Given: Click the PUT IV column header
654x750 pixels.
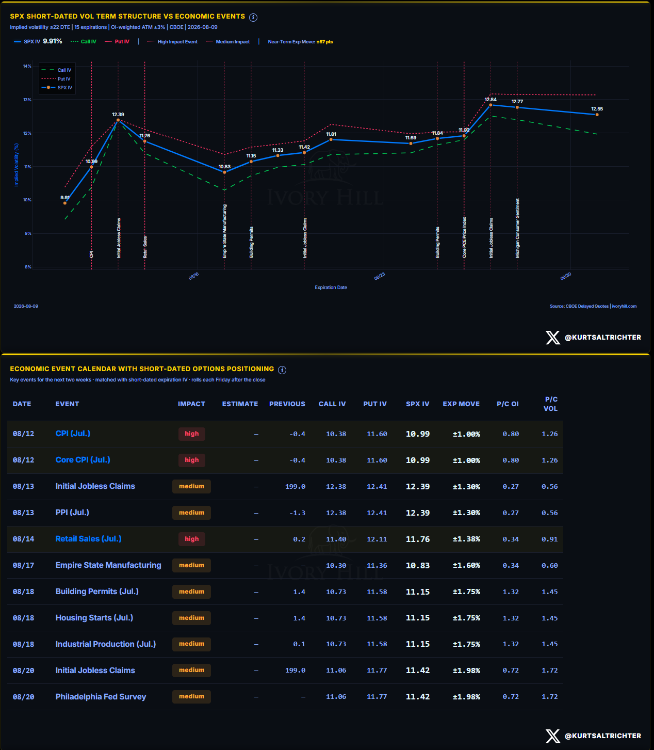Looking at the screenshot, I should click(x=375, y=404).
